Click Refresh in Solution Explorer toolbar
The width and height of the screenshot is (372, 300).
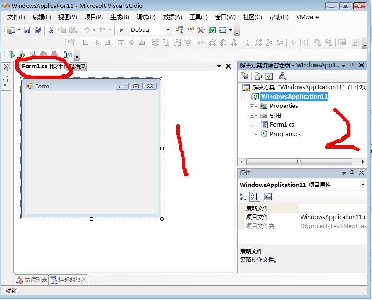pos(269,77)
